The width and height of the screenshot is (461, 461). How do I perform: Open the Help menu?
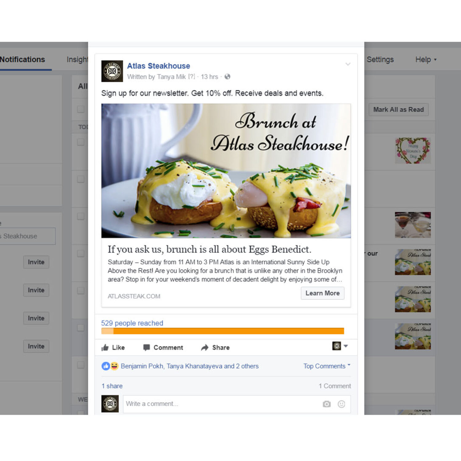coord(426,60)
